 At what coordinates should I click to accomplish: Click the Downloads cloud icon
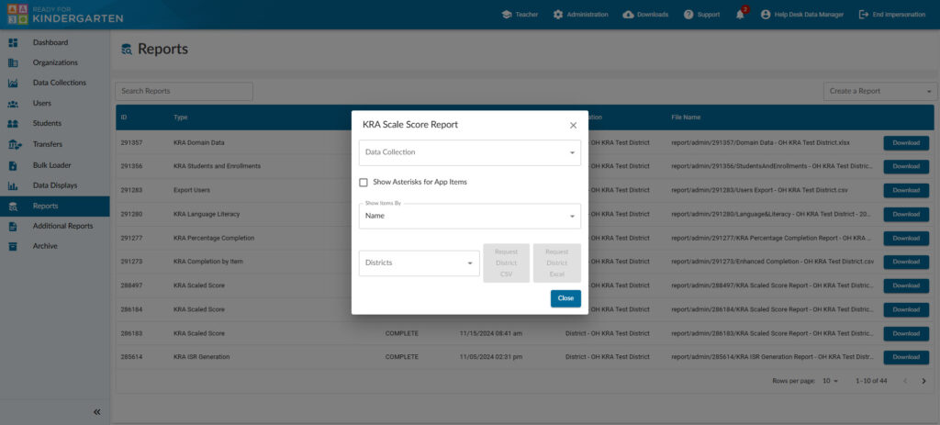628,15
